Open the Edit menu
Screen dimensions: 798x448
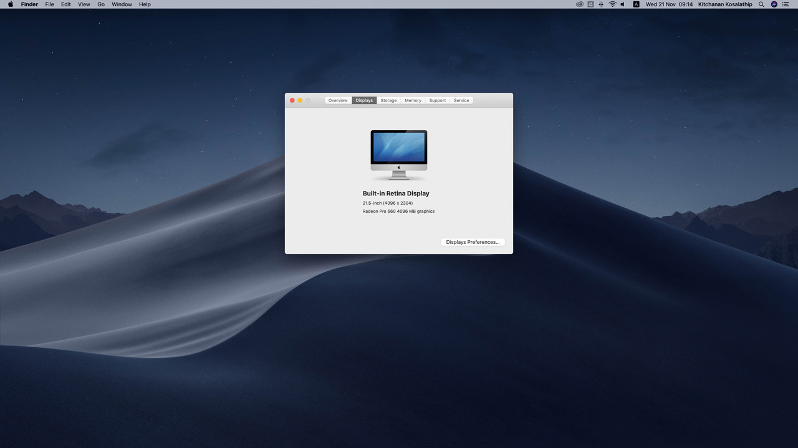coord(65,4)
